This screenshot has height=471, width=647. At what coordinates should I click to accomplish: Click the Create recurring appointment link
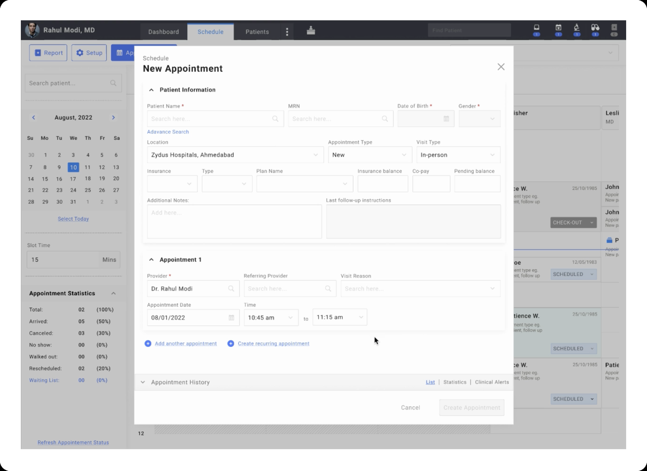[274, 344]
